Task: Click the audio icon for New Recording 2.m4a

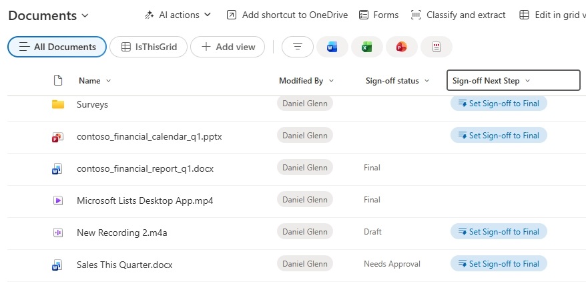Action: pyautogui.click(x=58, y=233)
